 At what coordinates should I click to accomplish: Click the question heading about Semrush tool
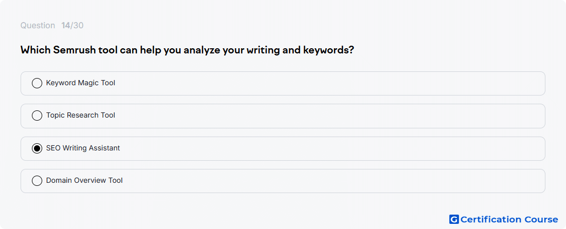tap(187, 50)
